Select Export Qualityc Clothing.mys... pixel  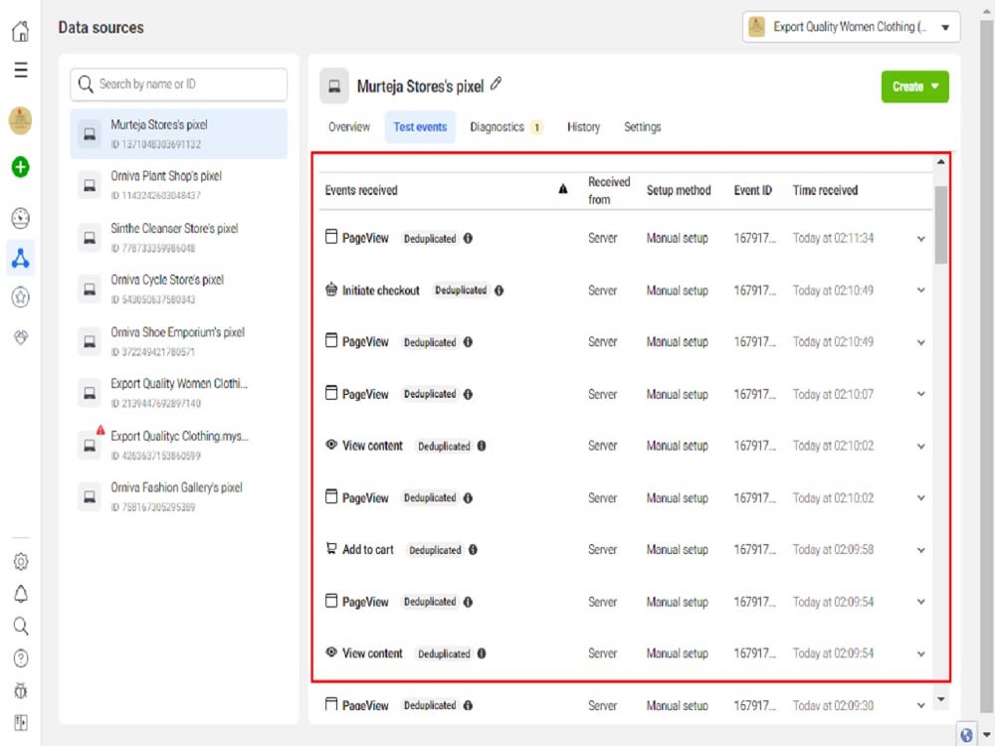(x=179, y=446)
